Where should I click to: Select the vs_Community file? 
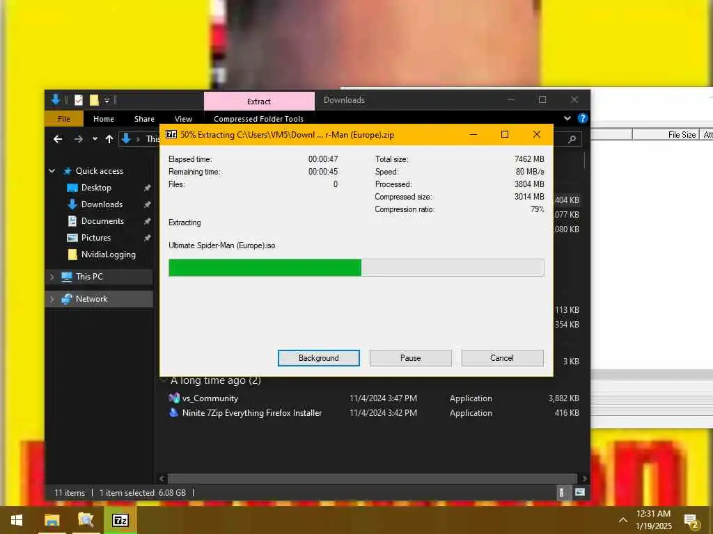coord(210,398)
